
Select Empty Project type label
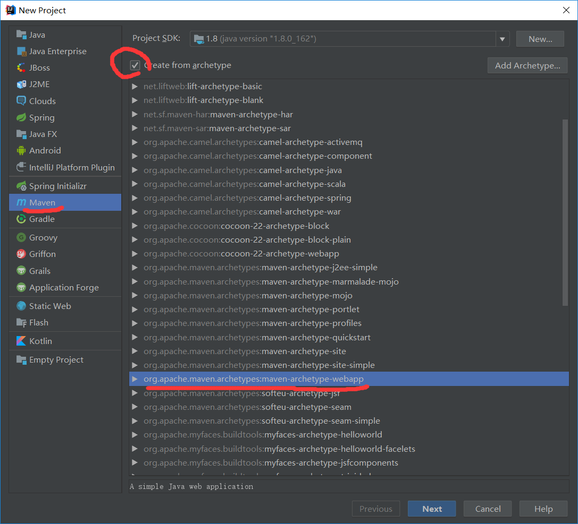56,360
